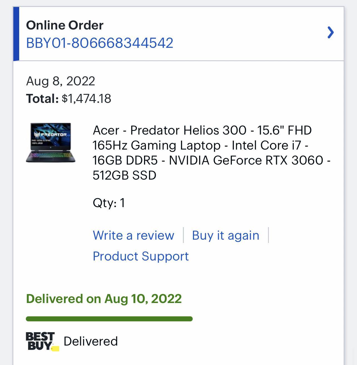Open Product Support

[141, 256]
